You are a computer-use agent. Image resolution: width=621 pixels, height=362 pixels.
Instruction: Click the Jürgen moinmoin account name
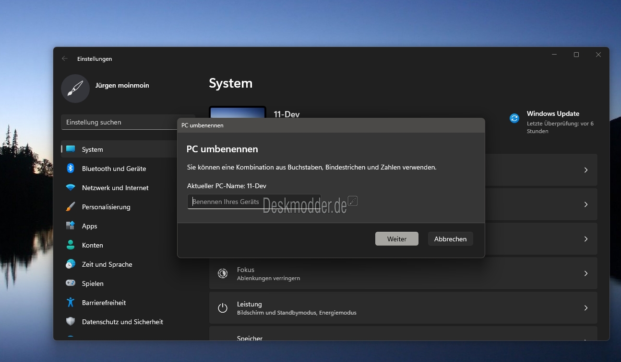coord(122,85)
